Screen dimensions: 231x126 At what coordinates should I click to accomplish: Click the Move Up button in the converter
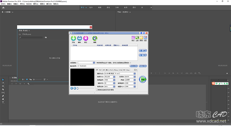pos(143,51)
